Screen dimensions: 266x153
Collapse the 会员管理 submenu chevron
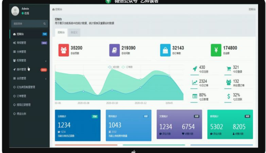(x=46, y=79)
